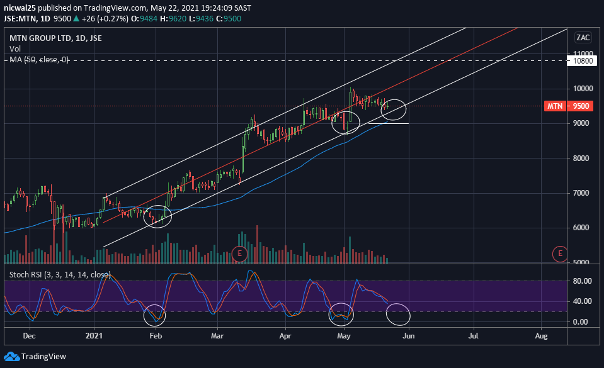Click the earnings E marker near March
This screenshot has width=604, height=368.
pos(239,254)
